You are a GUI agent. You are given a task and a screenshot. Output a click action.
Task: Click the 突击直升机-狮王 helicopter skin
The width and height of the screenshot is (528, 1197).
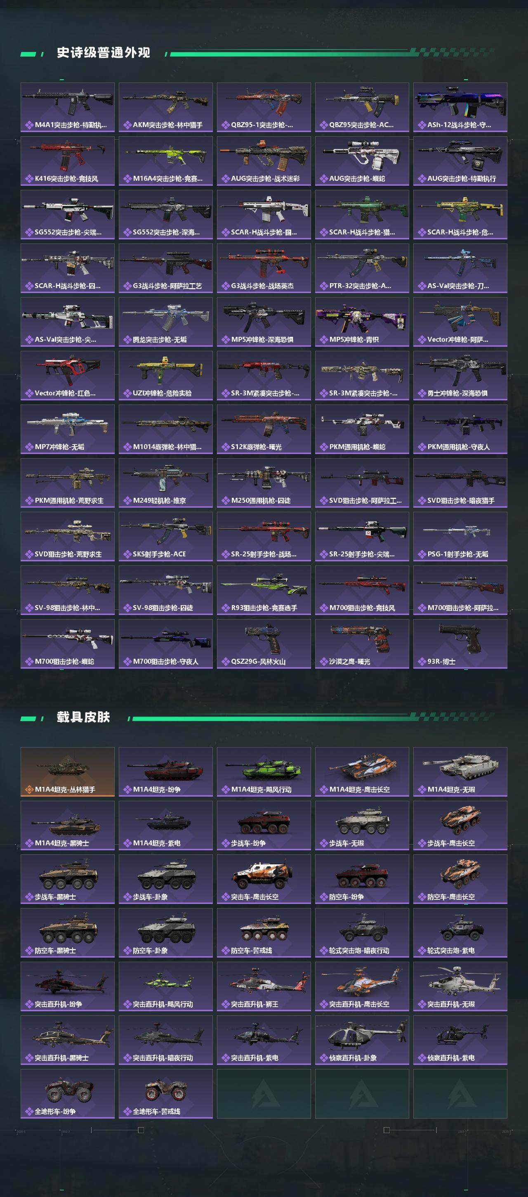coord(264,986)
